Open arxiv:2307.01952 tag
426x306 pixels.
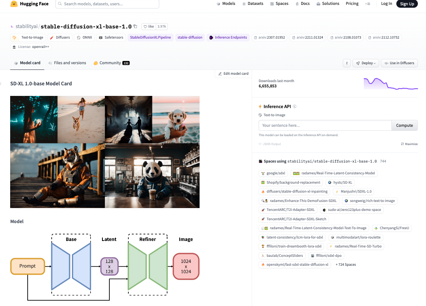point(269,37)
